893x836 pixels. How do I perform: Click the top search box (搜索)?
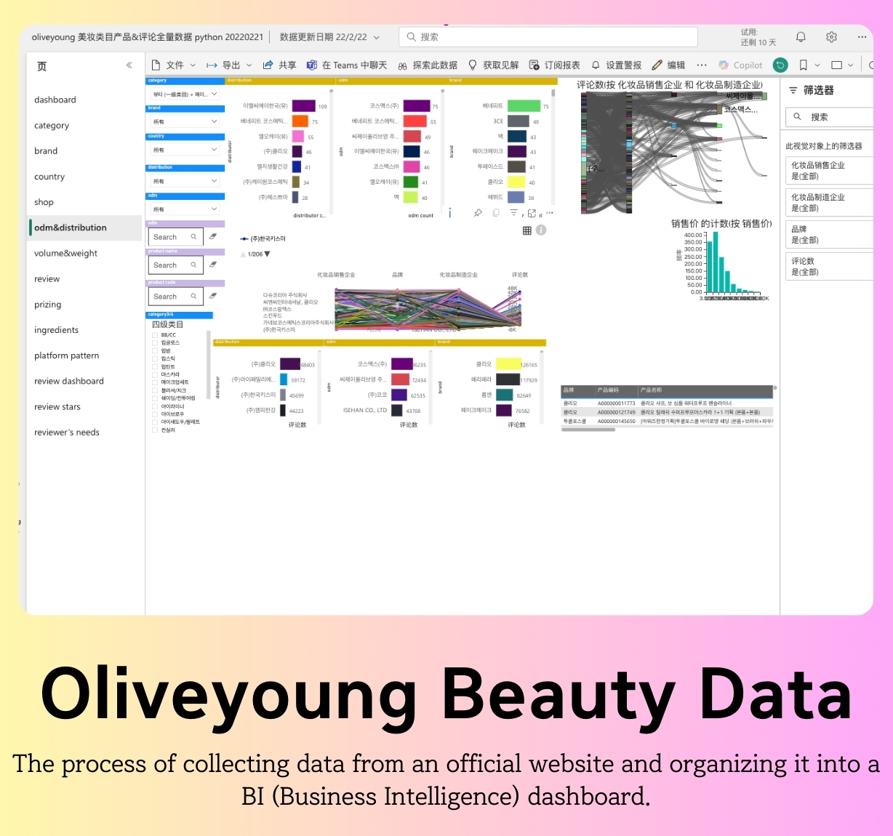[x=548, y=37]
